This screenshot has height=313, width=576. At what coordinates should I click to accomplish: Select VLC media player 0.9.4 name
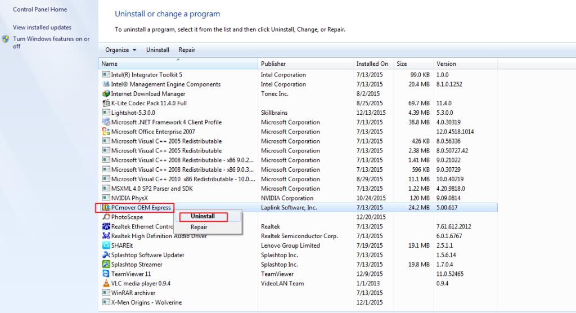pos(141,284)
